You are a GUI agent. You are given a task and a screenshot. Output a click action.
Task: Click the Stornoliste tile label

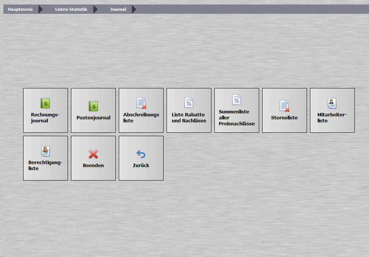click(x=284, y=117)
